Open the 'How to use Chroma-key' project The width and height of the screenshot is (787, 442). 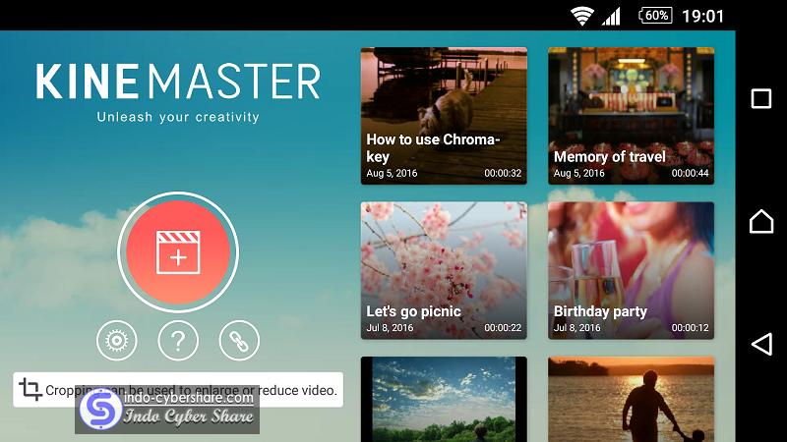[444, 116]
